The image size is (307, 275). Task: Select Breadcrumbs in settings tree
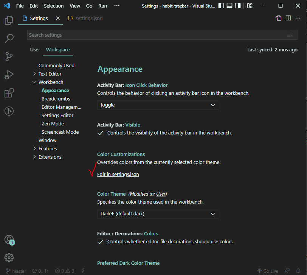[x=56, y=99]
